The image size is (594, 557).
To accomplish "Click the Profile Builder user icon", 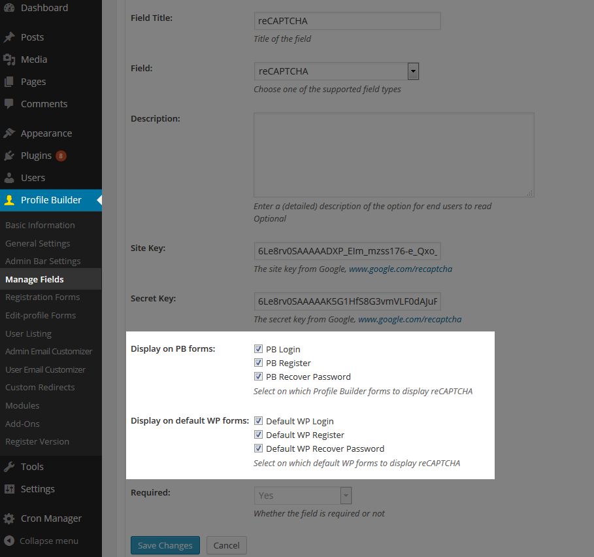I will point(9,200).
